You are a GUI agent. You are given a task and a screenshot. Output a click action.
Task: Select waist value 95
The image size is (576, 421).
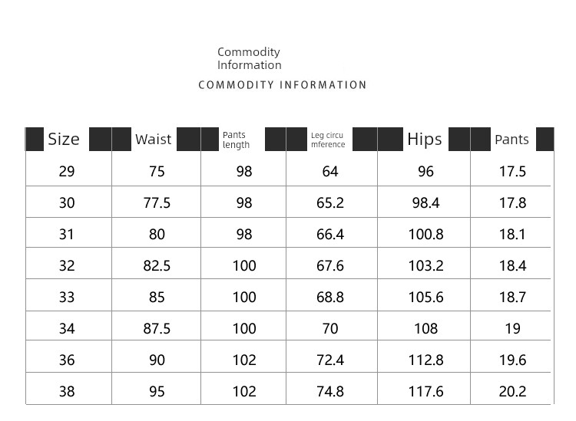coord(157,392)
